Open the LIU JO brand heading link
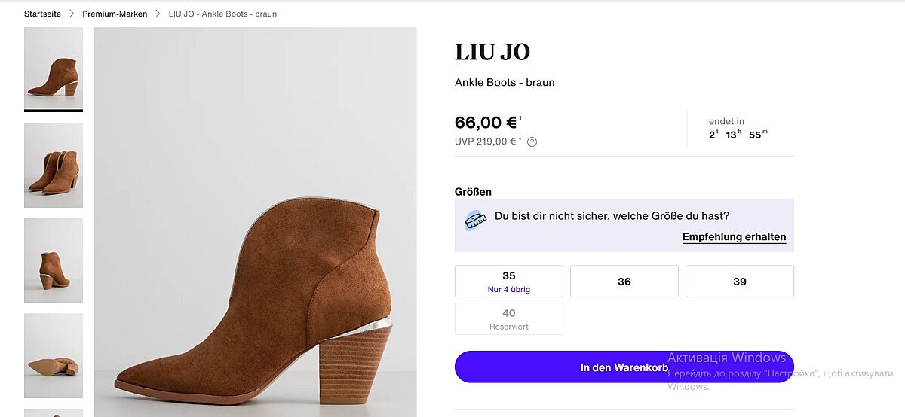Screen dimensions: 905x417 [492, 52]
